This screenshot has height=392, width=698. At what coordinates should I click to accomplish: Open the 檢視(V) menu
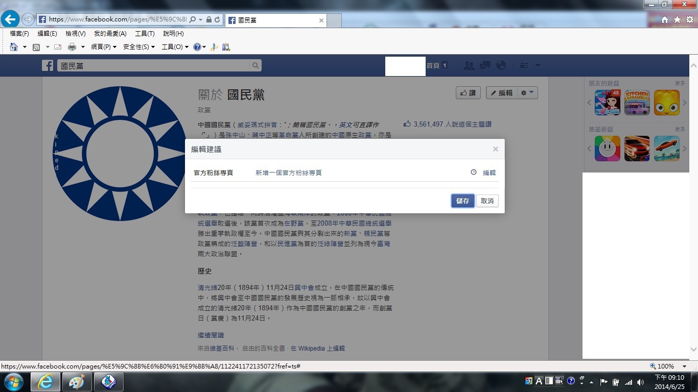click(x=76, y=34)
